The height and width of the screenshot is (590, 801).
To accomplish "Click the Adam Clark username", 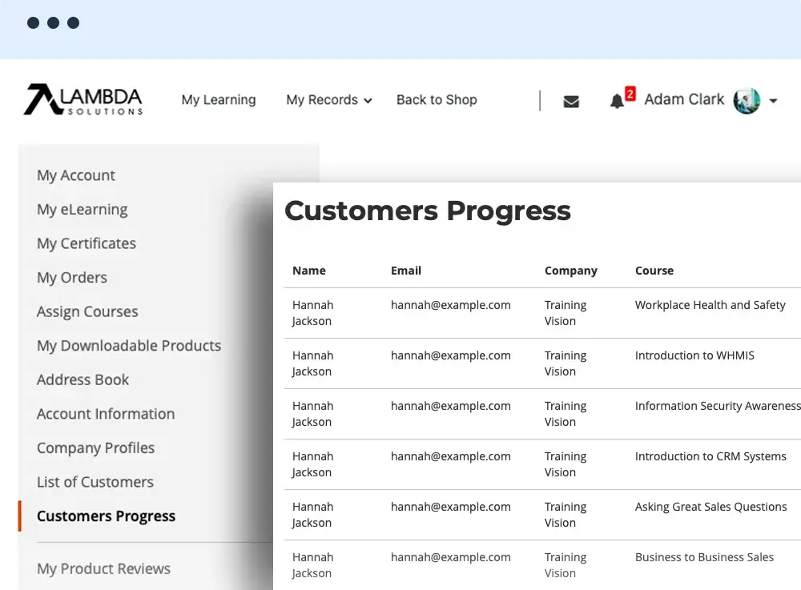I will 684,99.
